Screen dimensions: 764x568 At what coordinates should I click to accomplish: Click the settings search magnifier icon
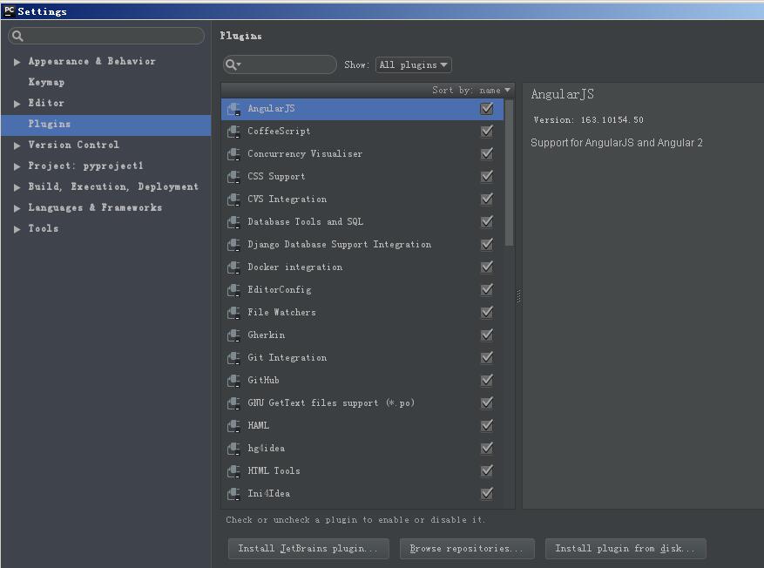[17, 36]
